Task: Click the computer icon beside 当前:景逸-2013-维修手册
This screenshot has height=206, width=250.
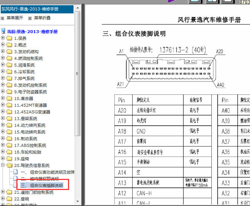Action: [3, 31]
